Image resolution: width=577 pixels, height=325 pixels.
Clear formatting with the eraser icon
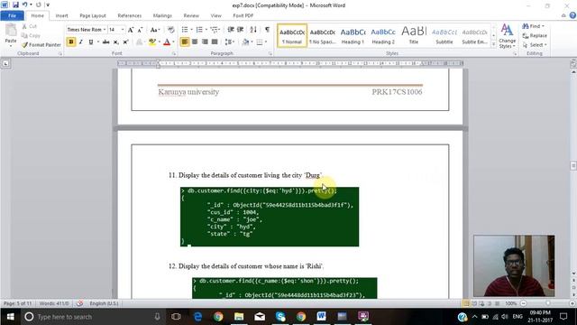coord(170,30)
